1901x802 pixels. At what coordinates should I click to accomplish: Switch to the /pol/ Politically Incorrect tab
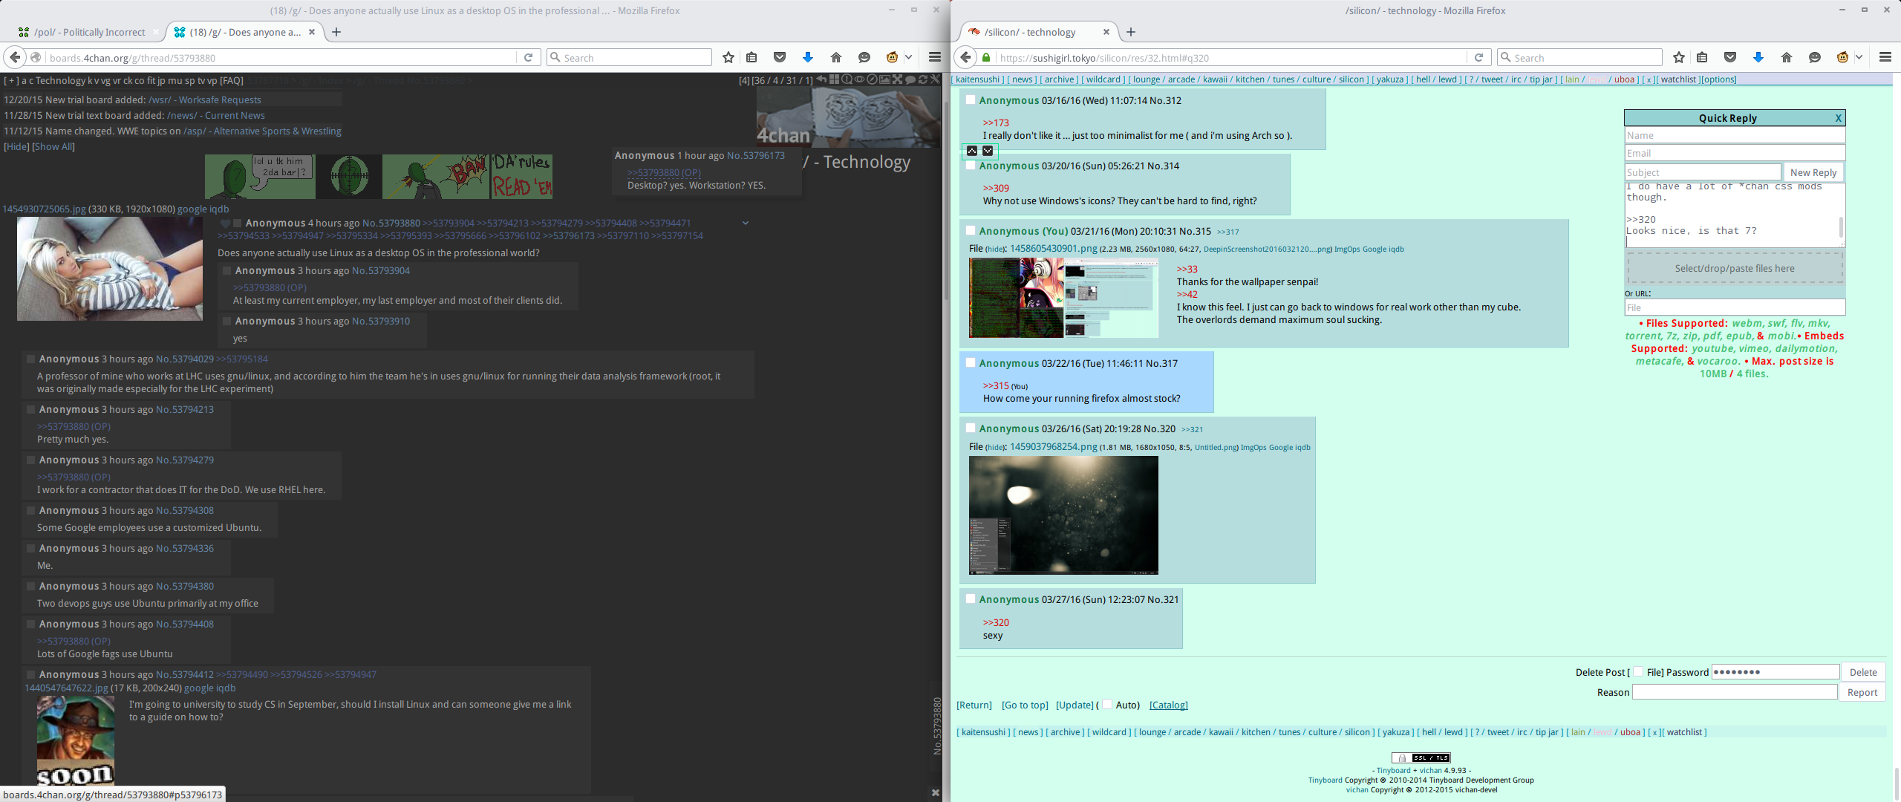click(x=89, y=32)
